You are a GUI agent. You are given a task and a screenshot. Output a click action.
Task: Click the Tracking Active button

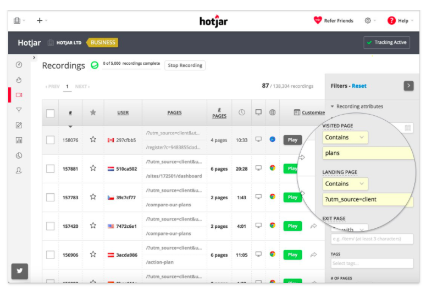click(x=386, y=42)
